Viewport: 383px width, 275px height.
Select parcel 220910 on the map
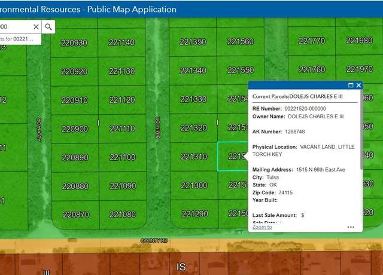pos(74,100)
